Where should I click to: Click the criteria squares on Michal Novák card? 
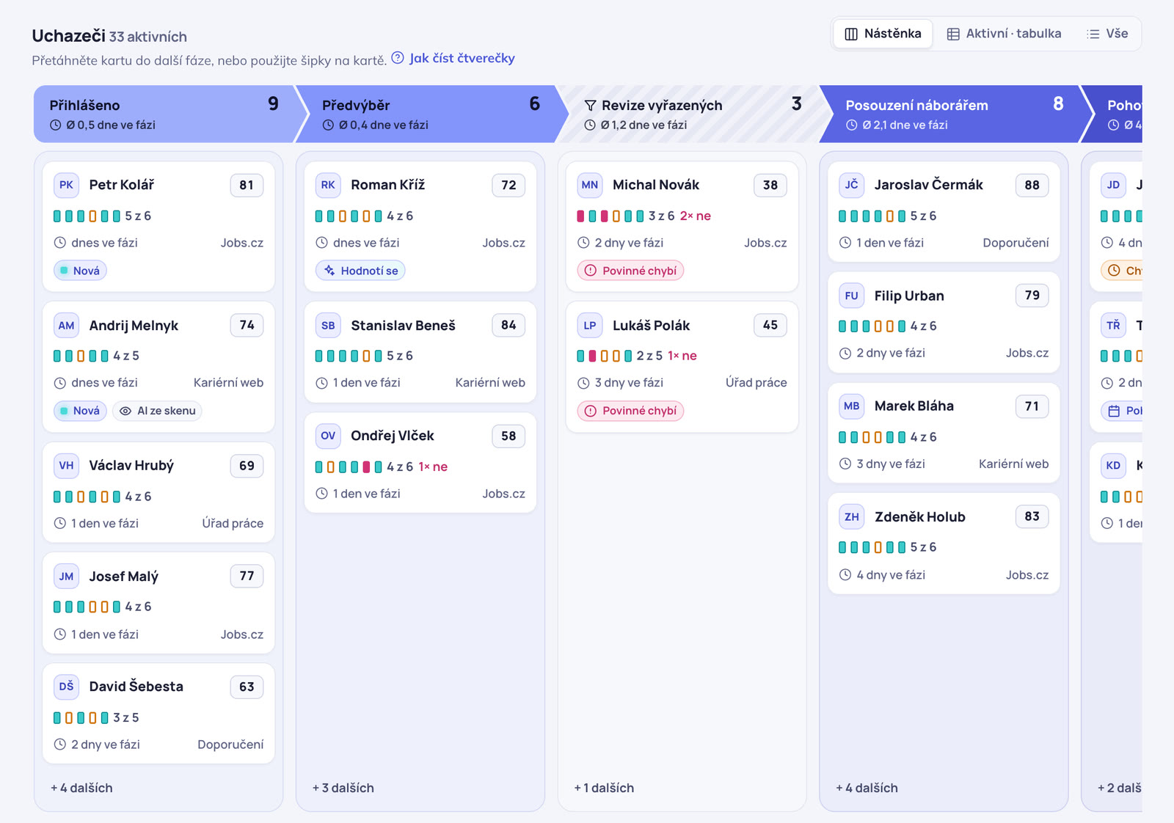(610, 216)
